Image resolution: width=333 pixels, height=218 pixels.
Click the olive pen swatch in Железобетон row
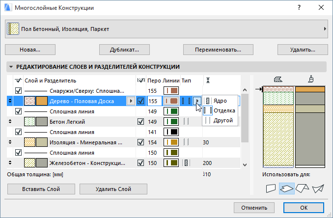tap(171, 163)
